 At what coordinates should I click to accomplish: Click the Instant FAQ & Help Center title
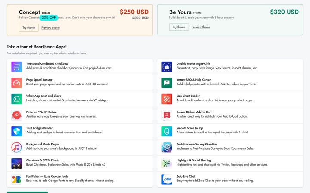[x=194, y=80]
